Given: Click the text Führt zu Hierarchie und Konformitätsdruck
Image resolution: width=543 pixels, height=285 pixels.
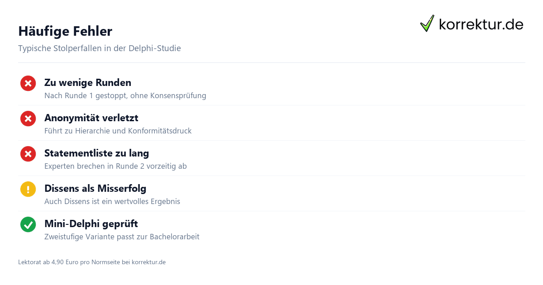Looking at the screenshot, I should [118, 131].
